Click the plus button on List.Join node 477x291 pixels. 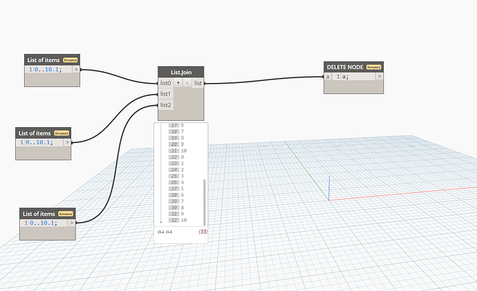(x=178, y=83)
